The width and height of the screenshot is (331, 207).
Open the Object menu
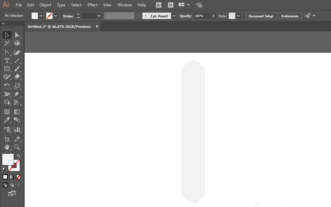click(45, 5)
